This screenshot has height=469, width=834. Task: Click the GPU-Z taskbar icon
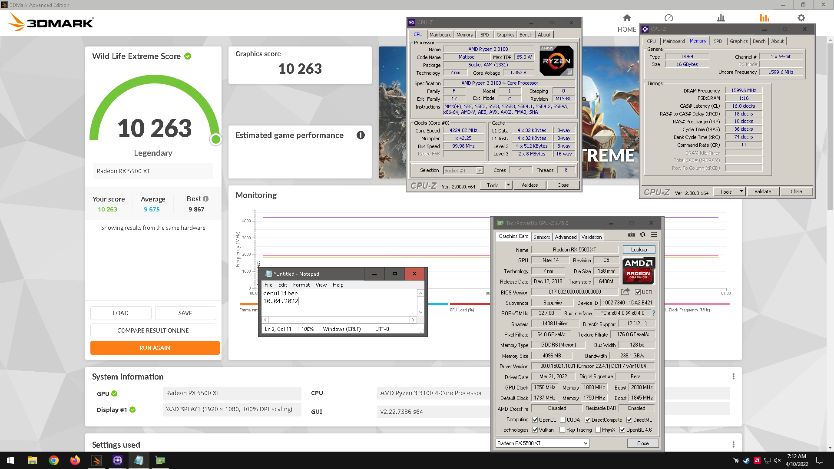[160, 460]
